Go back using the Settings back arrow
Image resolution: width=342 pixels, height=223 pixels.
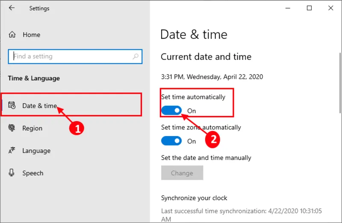tap(12, 8)
